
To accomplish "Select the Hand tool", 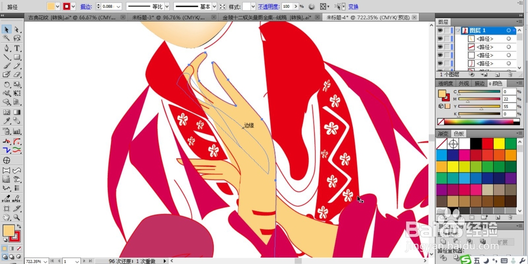I will click(6, 218).
